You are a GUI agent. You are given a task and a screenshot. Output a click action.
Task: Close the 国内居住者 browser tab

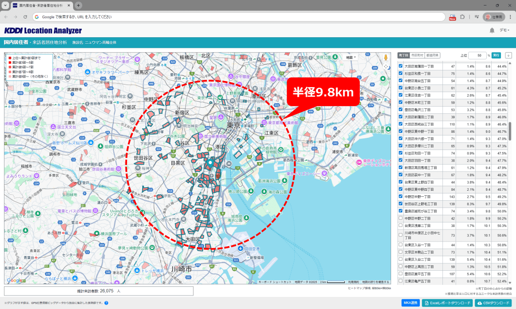tap(69, 6)
